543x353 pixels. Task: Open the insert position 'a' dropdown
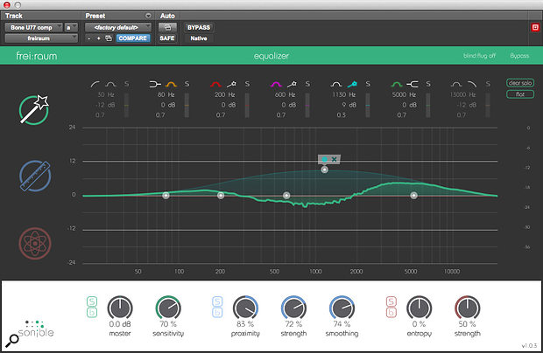tap(71, 27)
